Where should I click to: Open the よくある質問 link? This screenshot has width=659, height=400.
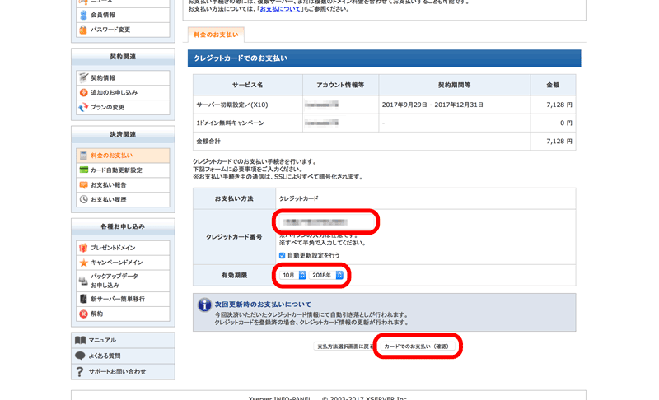point(123,356)
